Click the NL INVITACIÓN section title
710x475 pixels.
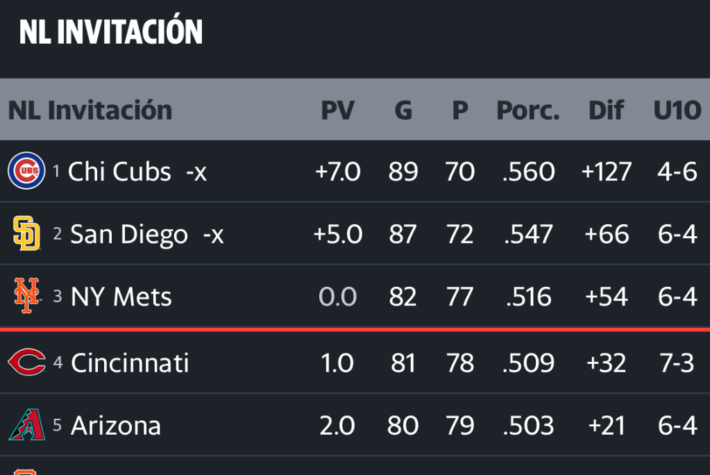coord(111,32)
